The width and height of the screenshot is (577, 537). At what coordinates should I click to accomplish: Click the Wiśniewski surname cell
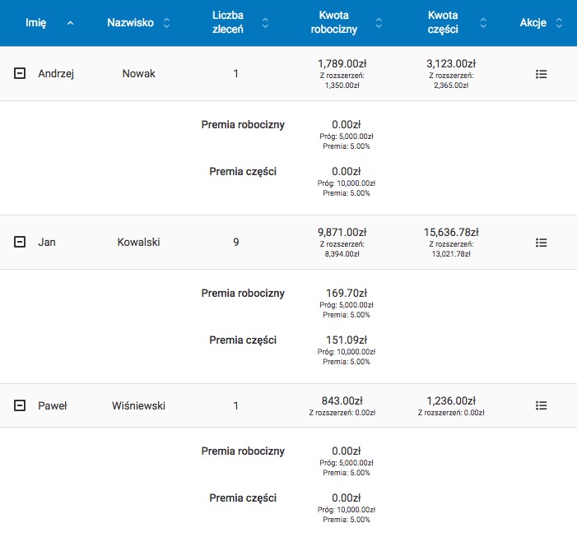point(138,405)
